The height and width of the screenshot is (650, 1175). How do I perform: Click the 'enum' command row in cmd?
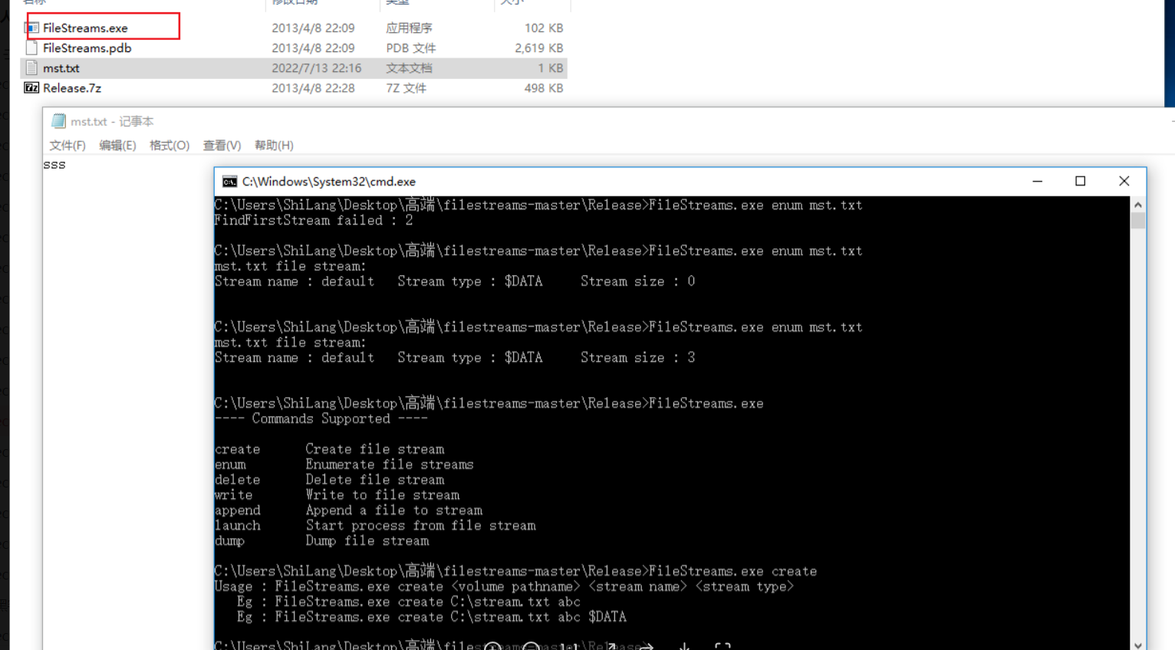[344, 465]
